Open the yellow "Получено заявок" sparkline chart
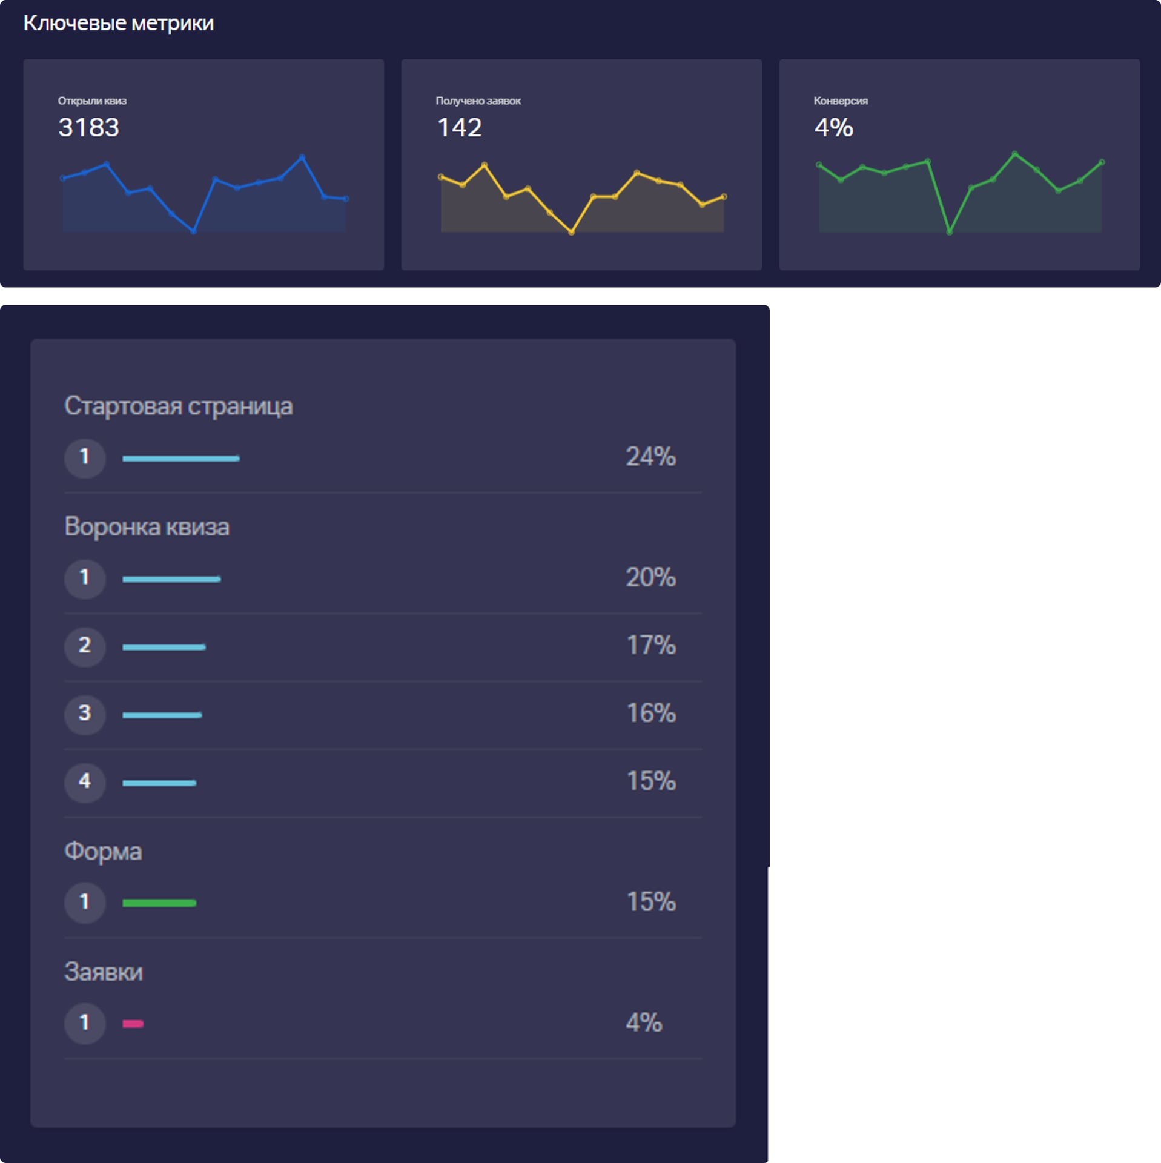1161x1163 pixels. pyautogui.click(x=582, y=197)
